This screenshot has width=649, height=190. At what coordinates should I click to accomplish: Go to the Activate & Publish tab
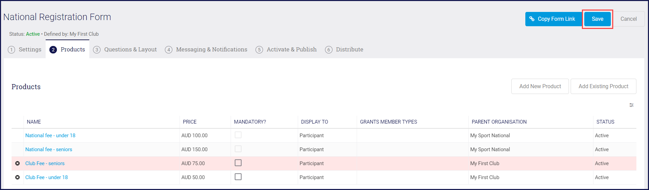(x=291, y=50)
